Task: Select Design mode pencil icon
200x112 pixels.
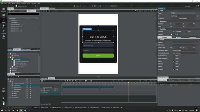Action: click(x=3, y=21)
